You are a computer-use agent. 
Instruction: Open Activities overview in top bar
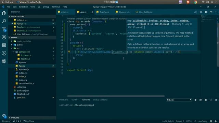click(x=7, y=2)
